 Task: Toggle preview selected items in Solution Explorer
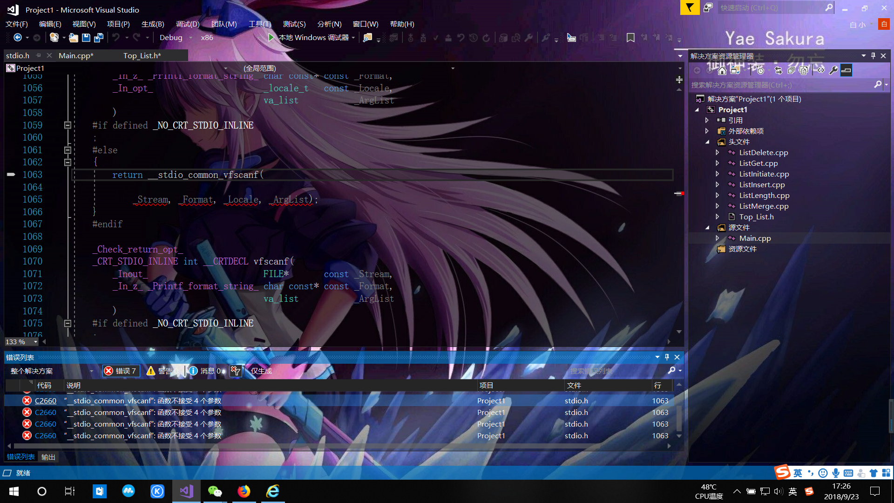coord(846,70)
